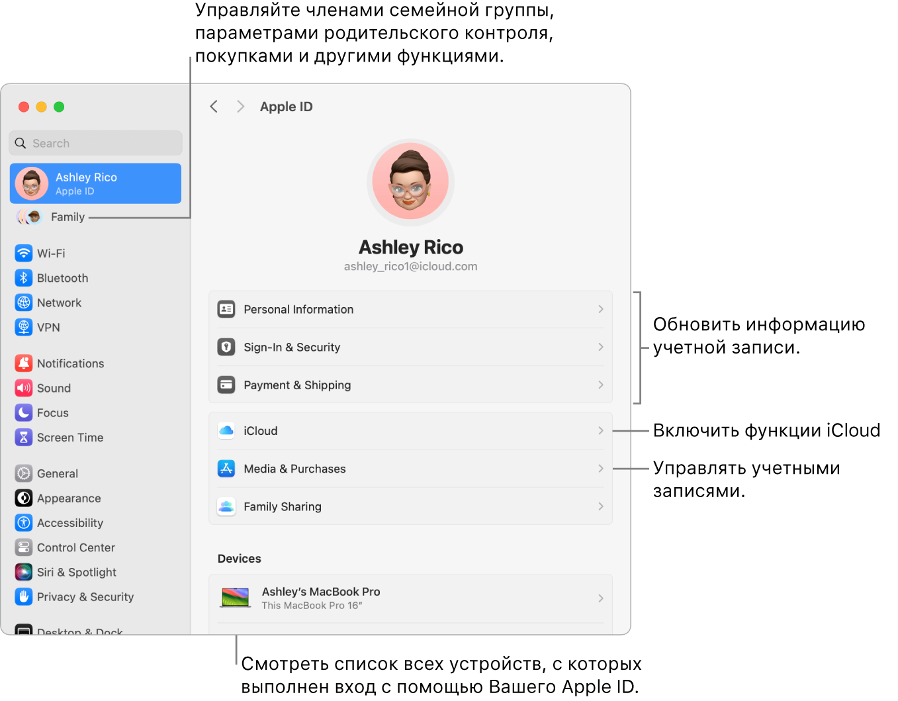Open the General gear icon

(24, 473)
